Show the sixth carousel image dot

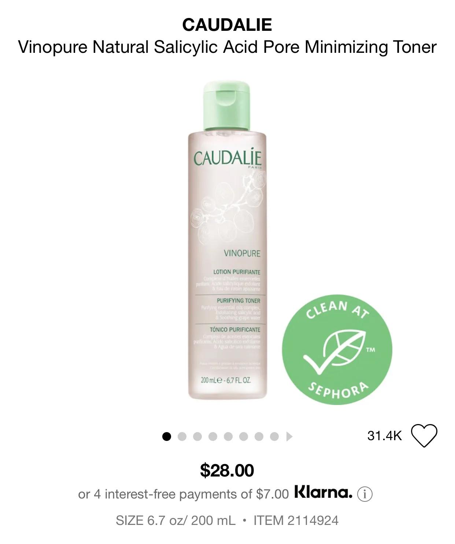[x=244, y=437]
